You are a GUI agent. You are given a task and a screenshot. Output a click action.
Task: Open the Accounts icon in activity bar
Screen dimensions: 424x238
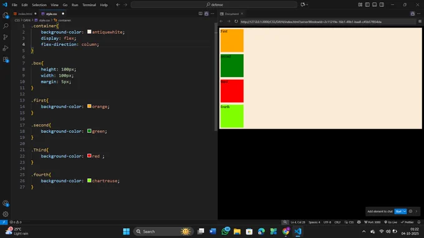coord(6,203)
